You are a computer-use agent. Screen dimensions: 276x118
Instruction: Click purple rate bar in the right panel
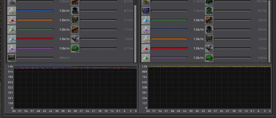[x=169, y=57]
